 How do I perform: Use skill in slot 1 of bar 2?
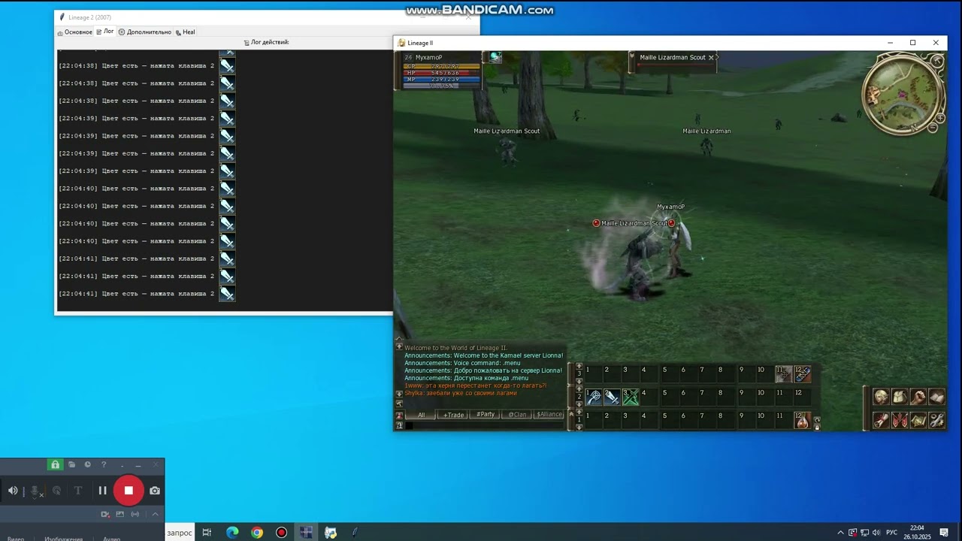coord(594,397)
